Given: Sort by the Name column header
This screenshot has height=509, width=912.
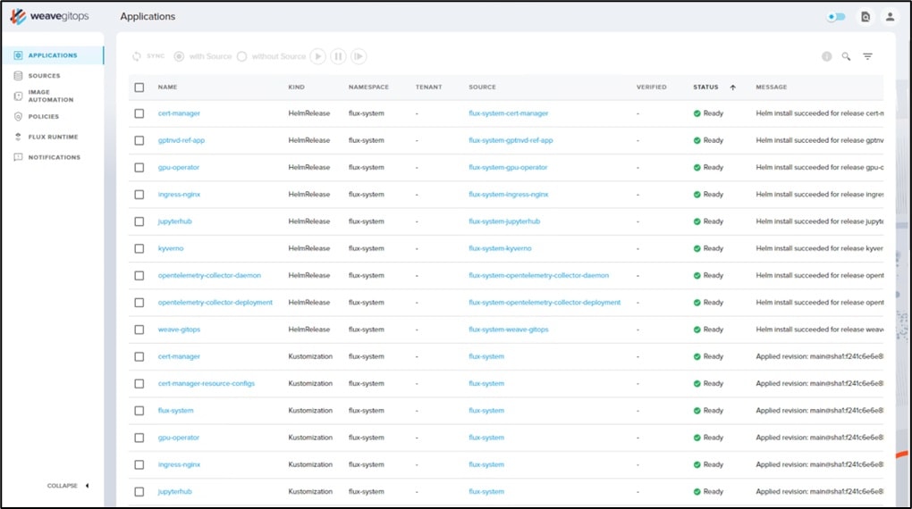Looking at the screenshot, I should [167, 88].
